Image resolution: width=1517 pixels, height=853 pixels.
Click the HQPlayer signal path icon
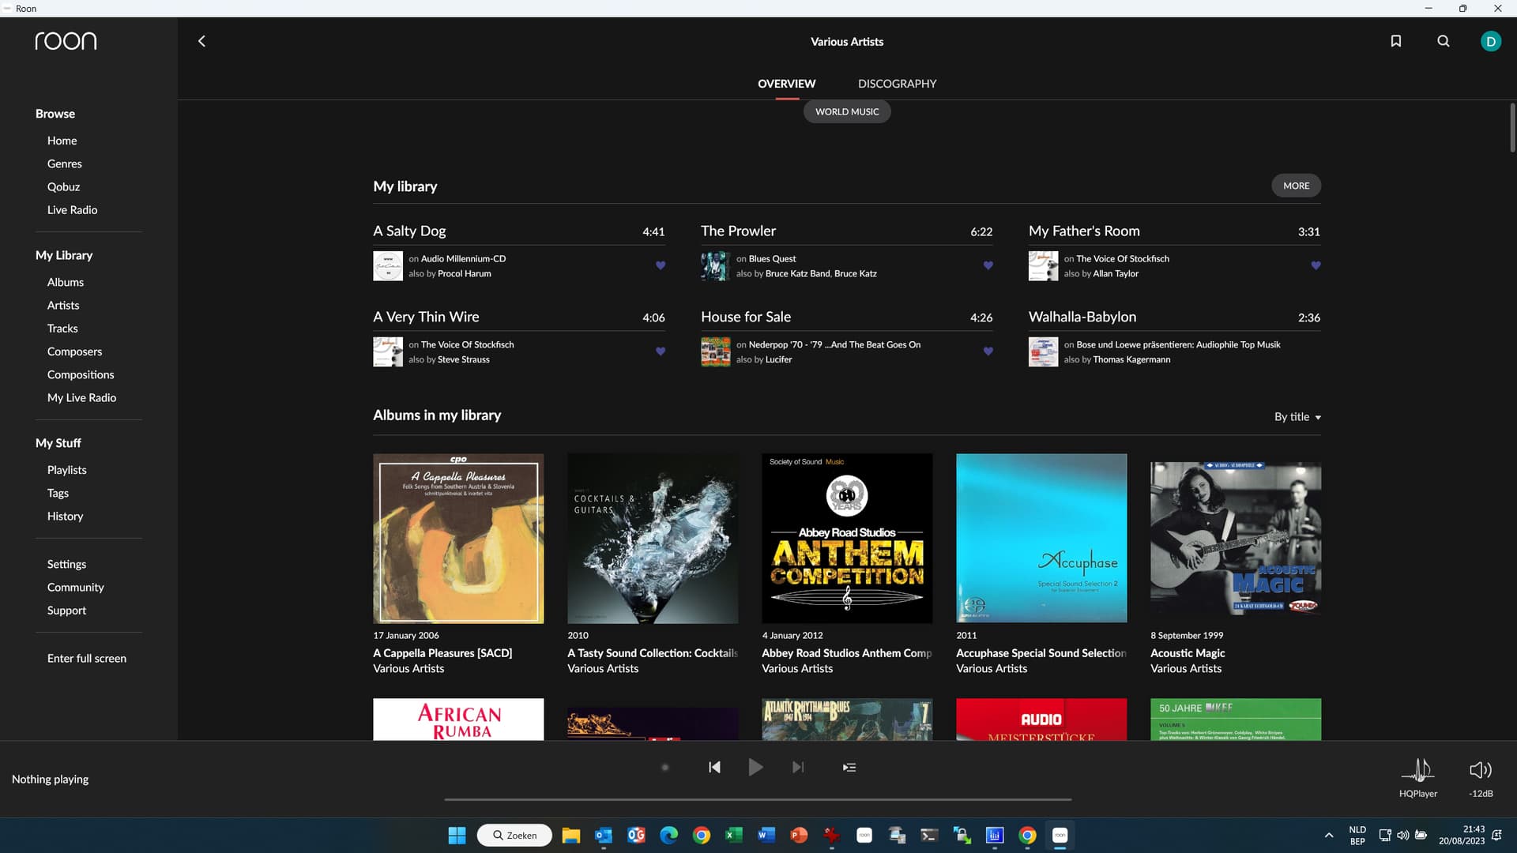pyautogui.click(x=1418, y=770)
